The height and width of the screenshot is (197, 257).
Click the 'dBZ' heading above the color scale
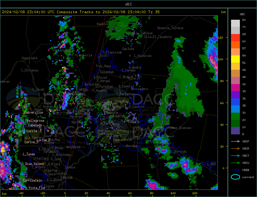click(242, 14)
